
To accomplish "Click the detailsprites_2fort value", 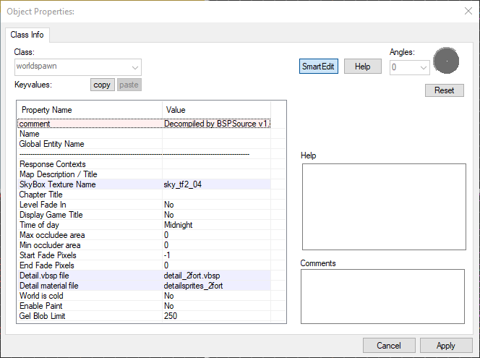I will click(x=193, y=286).
